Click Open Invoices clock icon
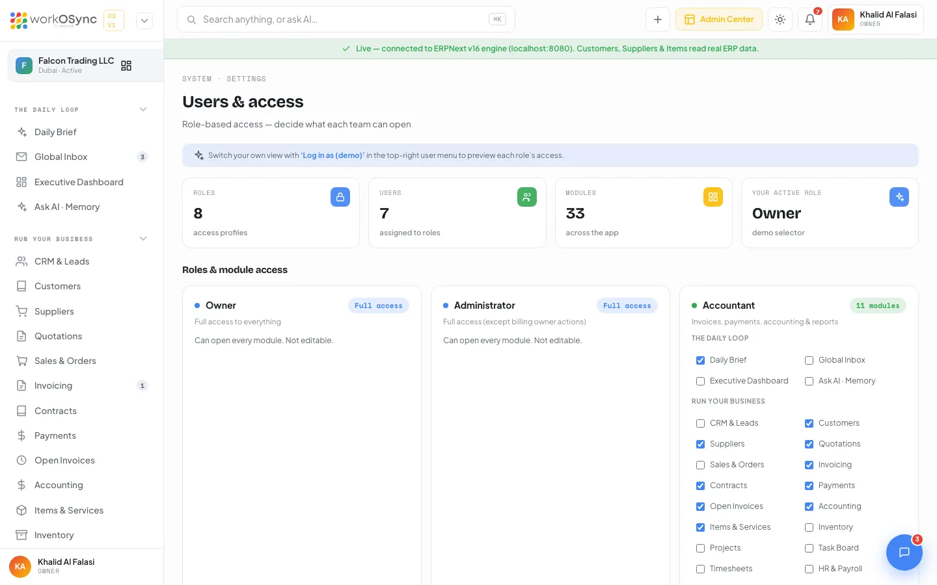Image resolution: width=937 pixels, height=585 pixels. point(21,460)
